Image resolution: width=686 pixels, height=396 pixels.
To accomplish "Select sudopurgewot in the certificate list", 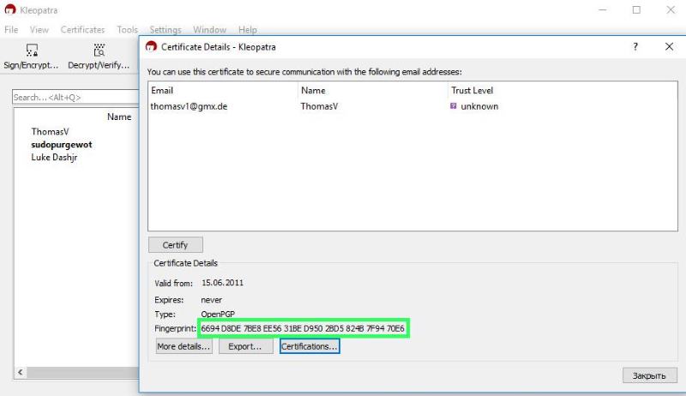I will click(x=62, y=145).
